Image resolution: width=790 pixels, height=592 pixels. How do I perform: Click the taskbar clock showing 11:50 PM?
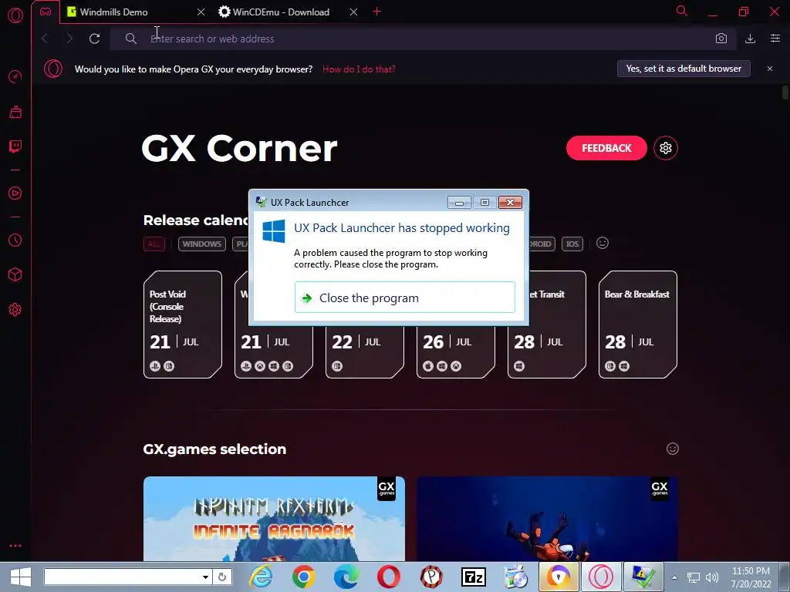(751, 577)
